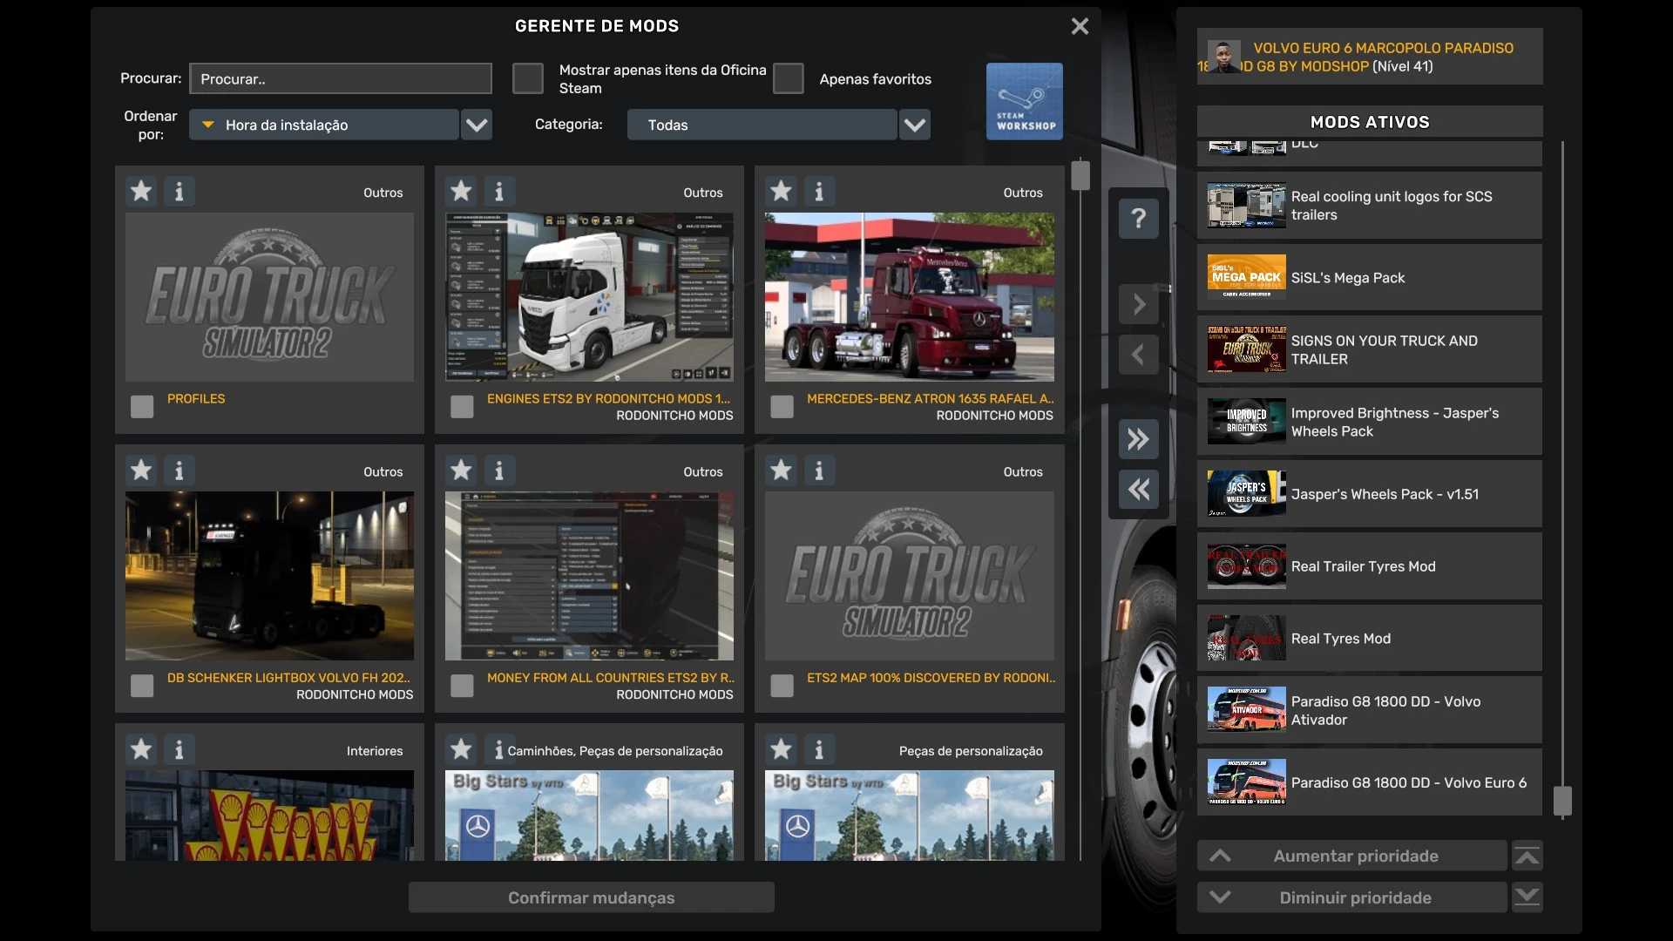Image resolution: width=1673 pixels, height=941 pixels.
Task: Open the Categoria dropdown arrow
Action: pyautogui.click(x=914, y=125)
